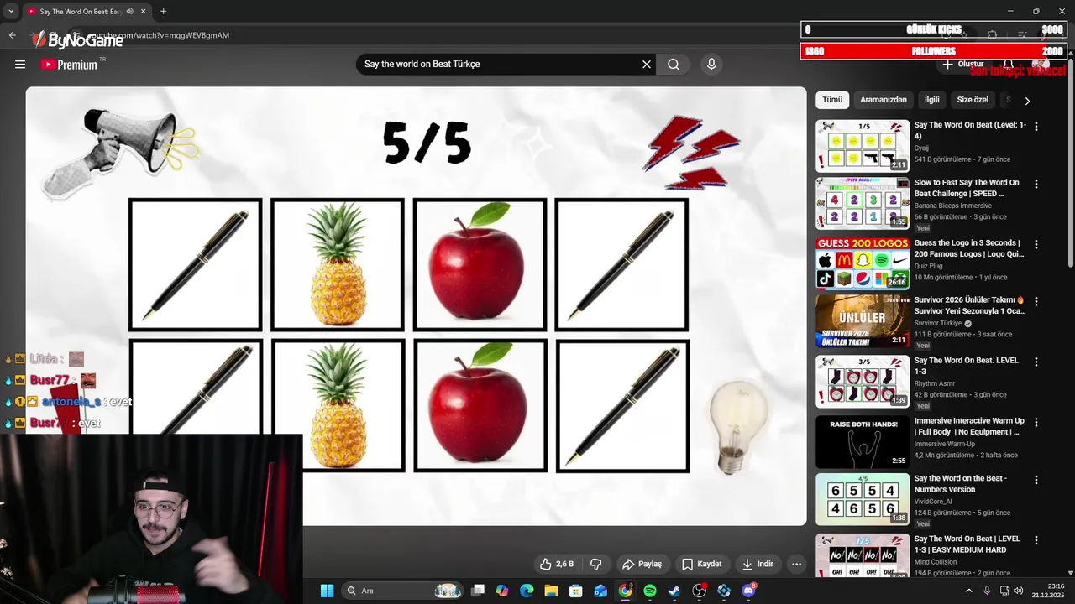Open 'Guess the Logo in 3 Seconds' title link
Screen dimensions: 1075x604
969,248
